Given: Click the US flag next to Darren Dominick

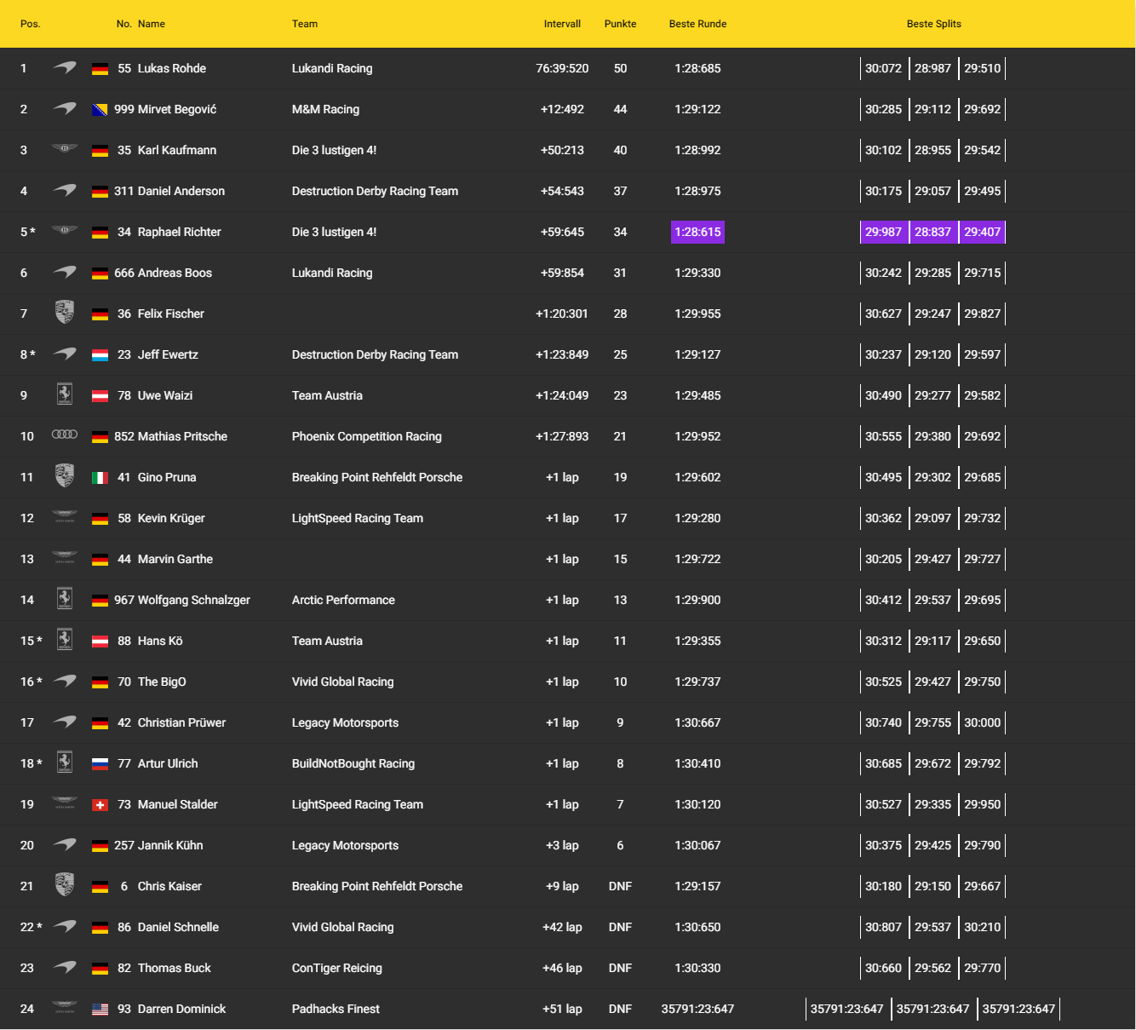Looking at the screenshot, I should pos(100,1010).
